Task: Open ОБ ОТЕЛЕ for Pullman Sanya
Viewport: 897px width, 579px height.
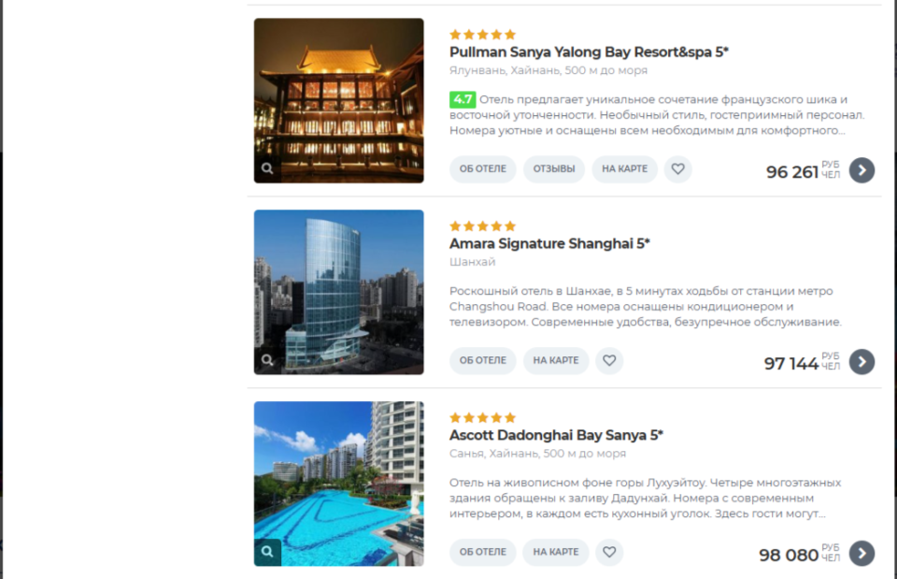Action: [483, 169]
